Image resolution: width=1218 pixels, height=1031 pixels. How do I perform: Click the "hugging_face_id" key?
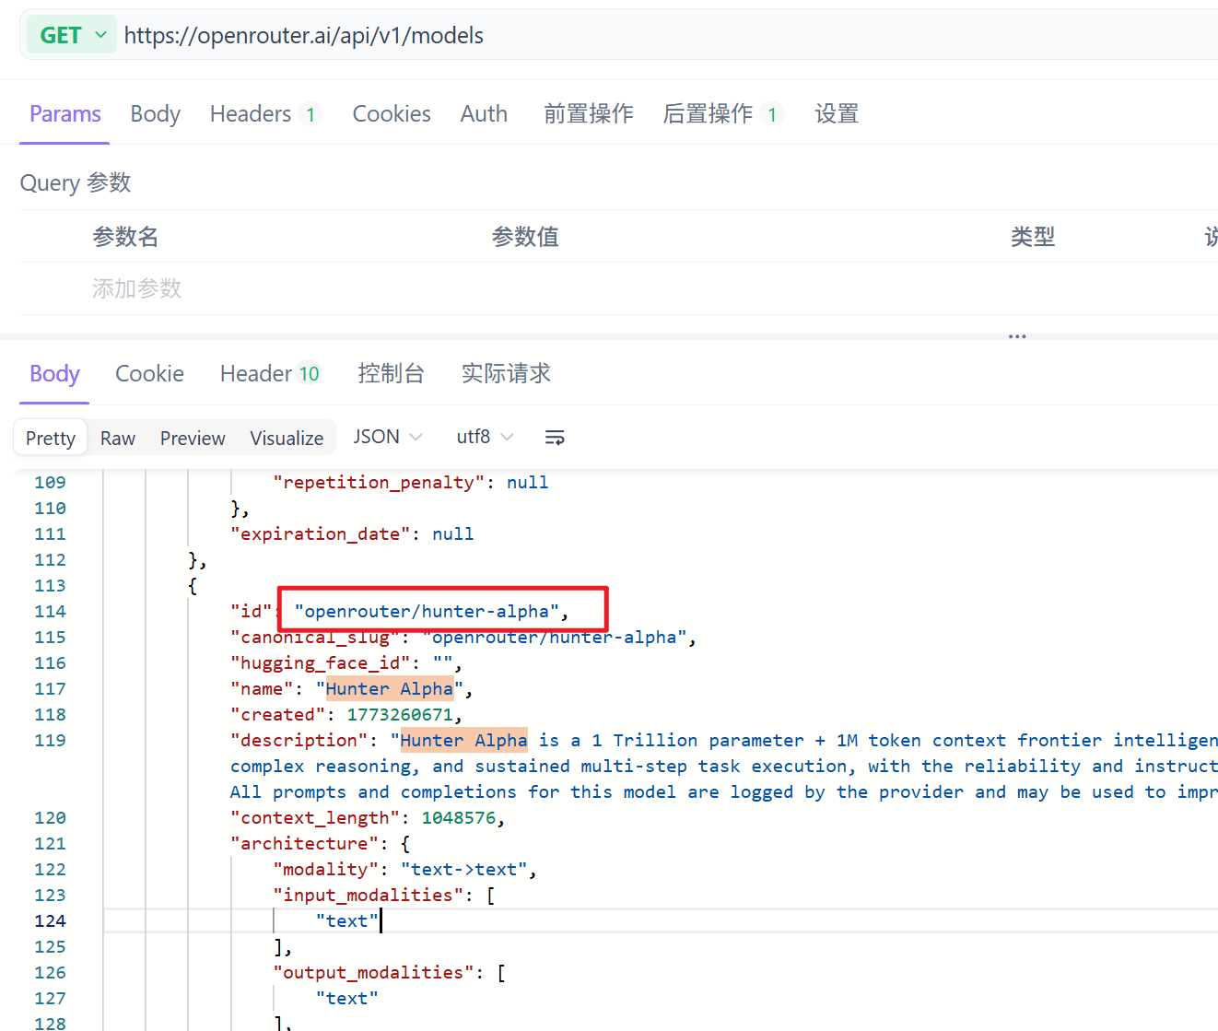(x=321, y=663)
